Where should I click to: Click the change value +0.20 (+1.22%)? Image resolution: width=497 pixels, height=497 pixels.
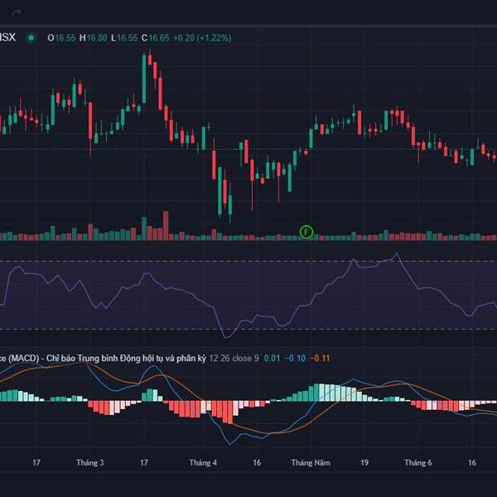(202, 38)
